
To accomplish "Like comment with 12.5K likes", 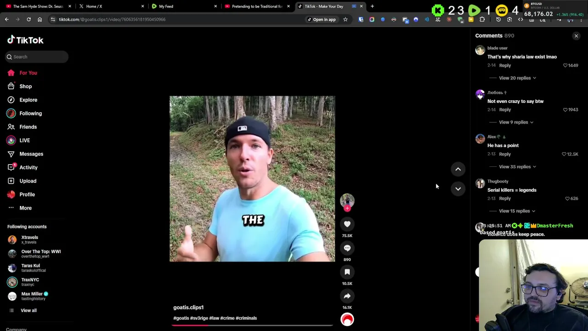I will click(x=564, y=154).
